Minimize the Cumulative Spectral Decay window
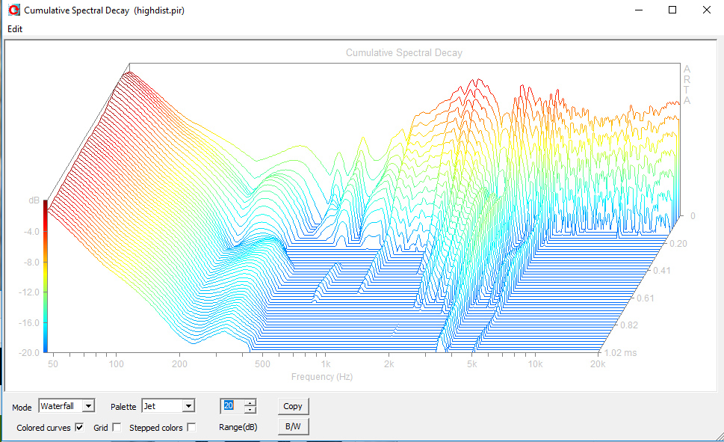Viewport: 724px width, 442px height. coord(639,10)
